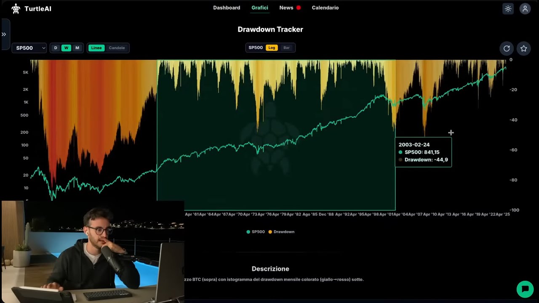Click the TurtleAI brand name

coord(38,9)
